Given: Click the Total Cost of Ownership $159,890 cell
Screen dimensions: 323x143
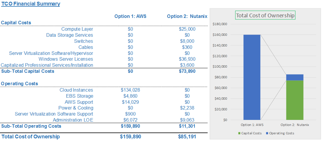Looking at the screenshot, I should coord(130,137).
